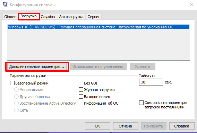Click the Использовать по умолчанию button
Screen dimensions: 197x133
pos(98,66)
